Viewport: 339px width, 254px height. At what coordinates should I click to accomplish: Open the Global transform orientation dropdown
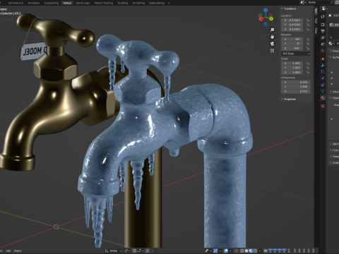(113, 250)
